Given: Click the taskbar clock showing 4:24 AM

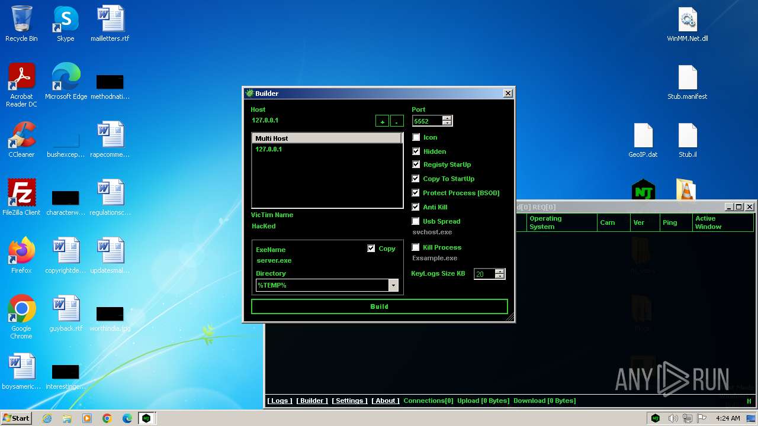Looking at the screenshot, I should coord(728,418).
